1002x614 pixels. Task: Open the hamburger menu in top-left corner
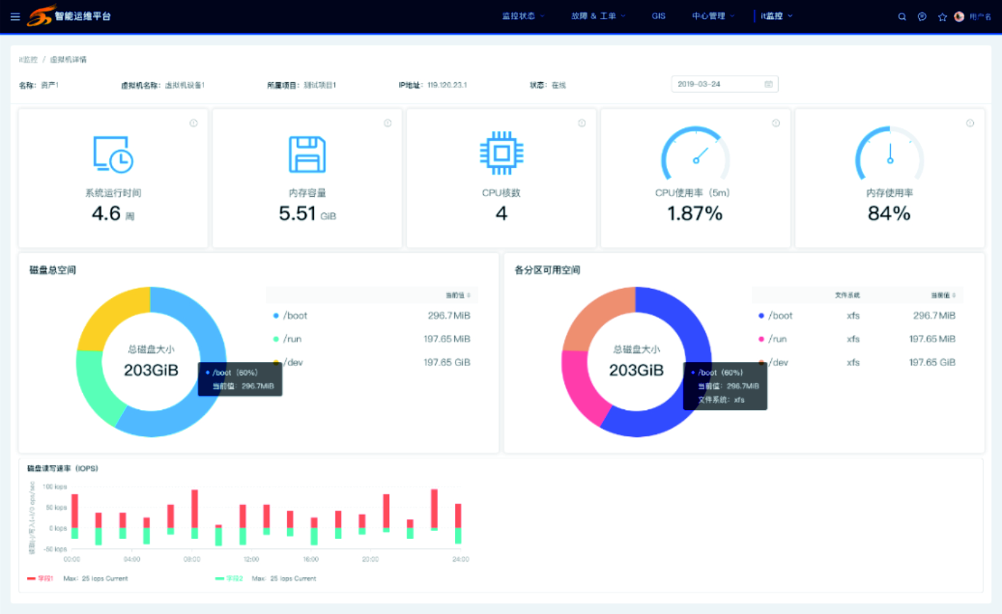pos(15,16)
